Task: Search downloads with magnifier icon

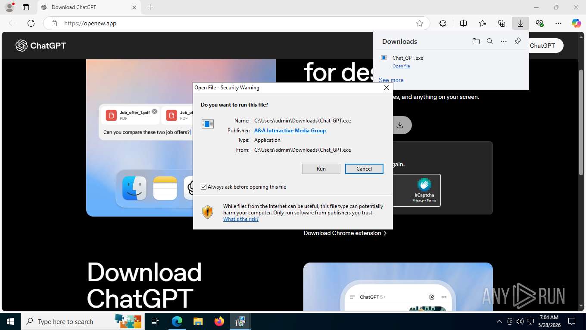Action: [x=490, y=41]
